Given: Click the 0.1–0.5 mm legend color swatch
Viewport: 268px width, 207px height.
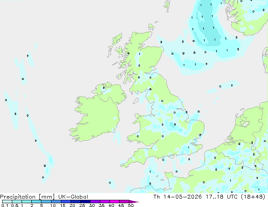Looking at the screenshot, I should [7, 202].
